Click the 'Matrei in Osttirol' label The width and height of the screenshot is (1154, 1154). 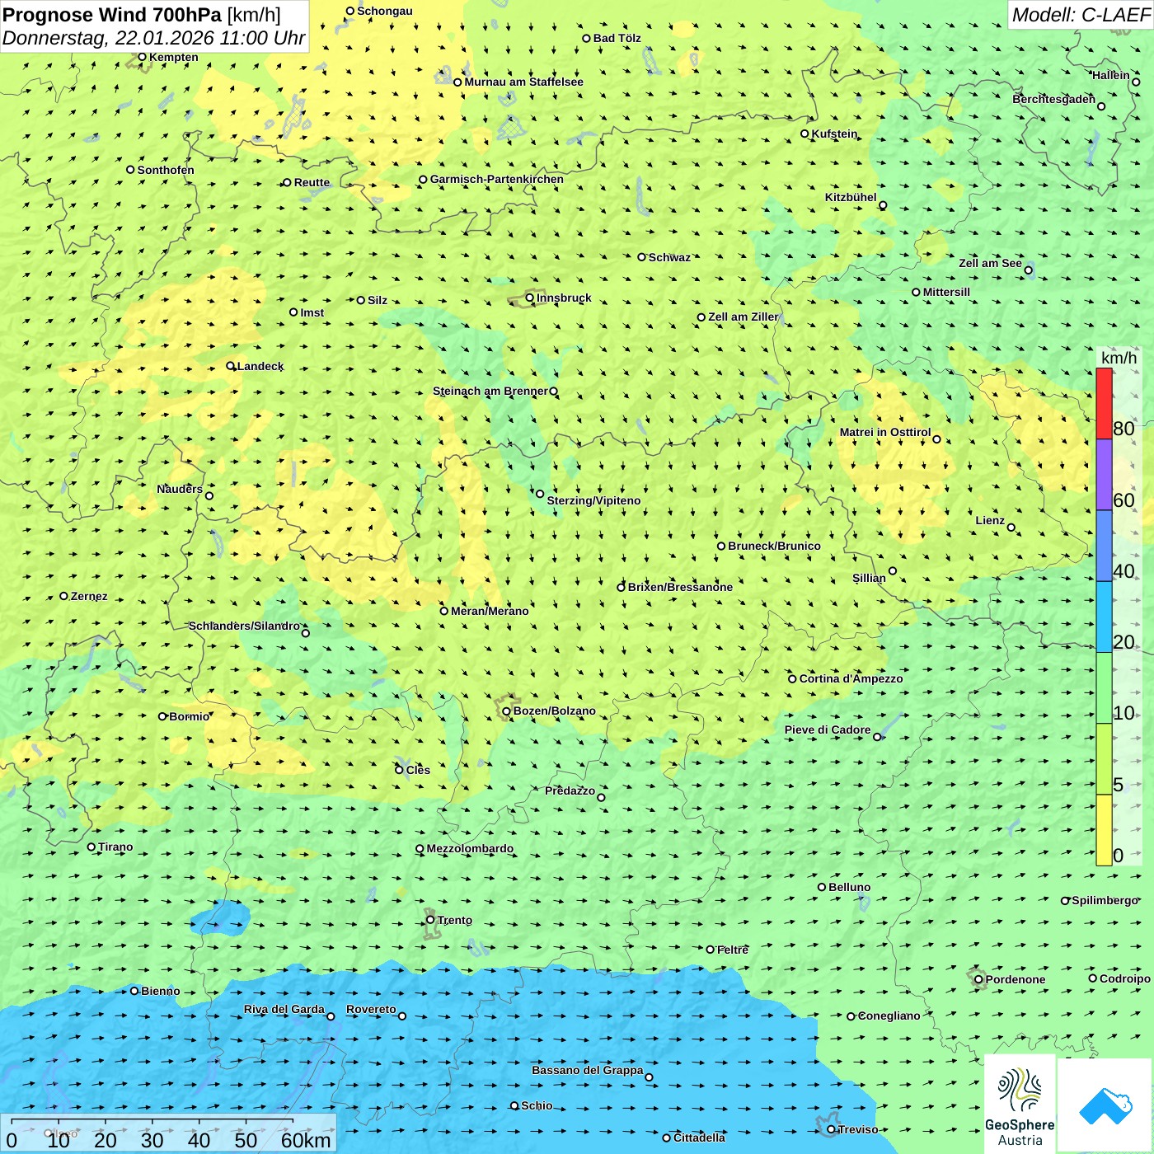(x=885, y=432)
